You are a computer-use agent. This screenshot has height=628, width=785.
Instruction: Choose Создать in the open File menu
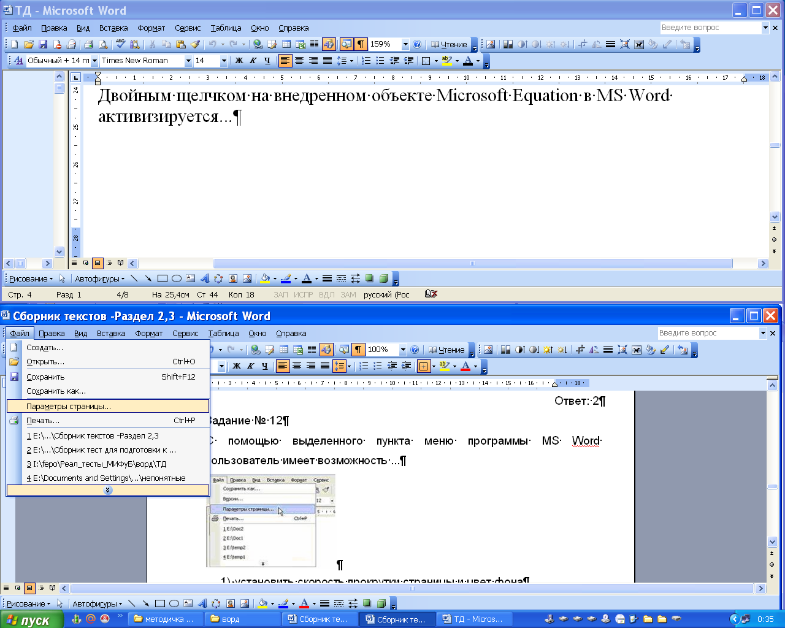point(108,348)
